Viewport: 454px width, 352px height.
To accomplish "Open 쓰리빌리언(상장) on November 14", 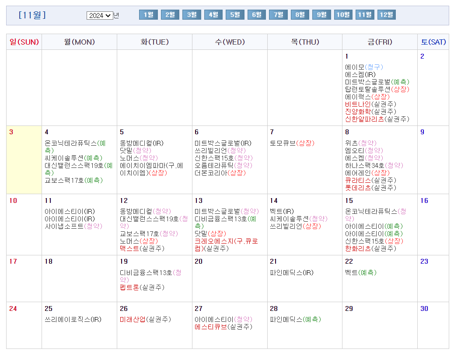I will [x=295, y=227].
